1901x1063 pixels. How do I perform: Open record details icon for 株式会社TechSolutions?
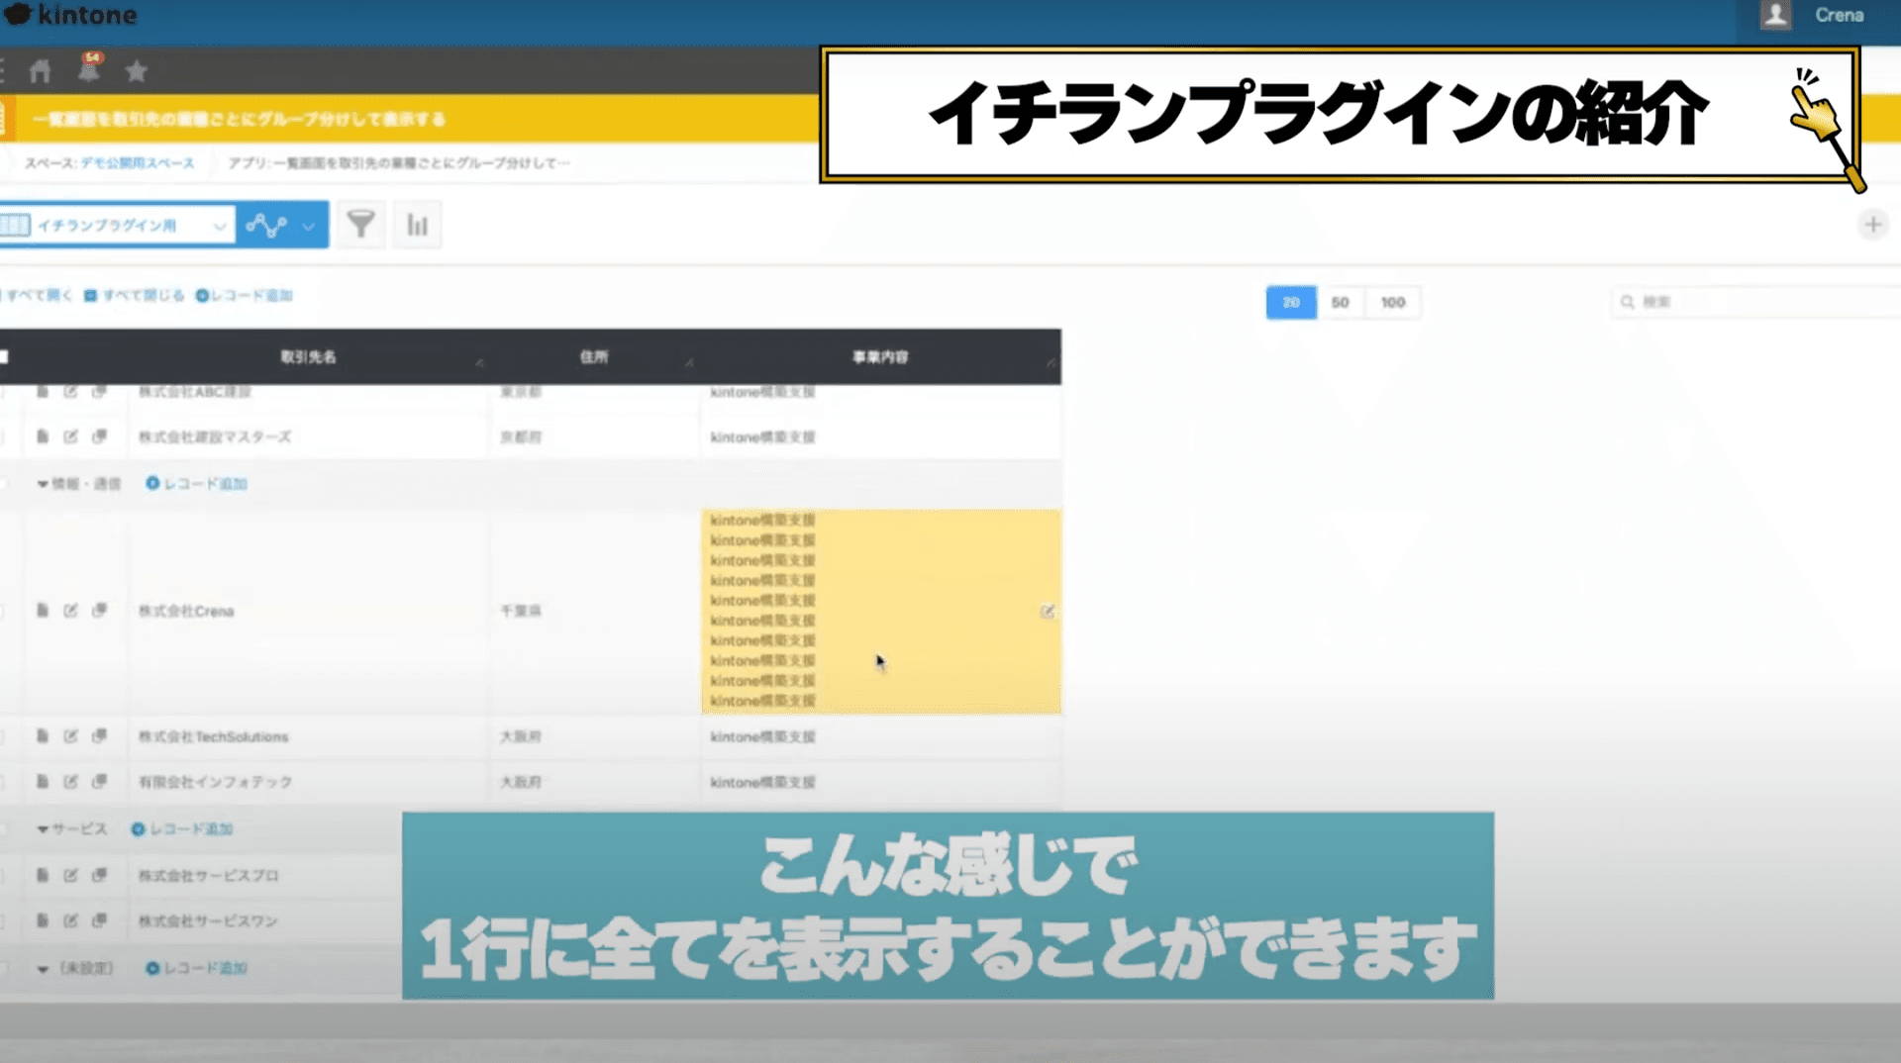coord(43,736)
